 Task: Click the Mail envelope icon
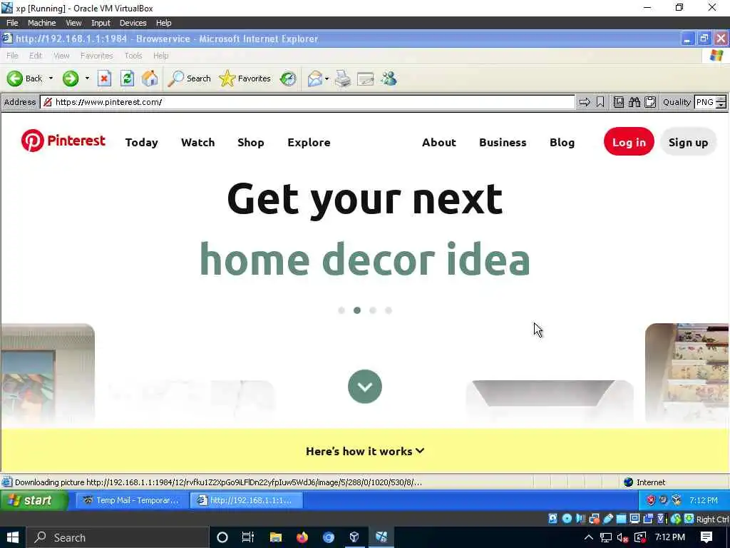[314, 78]
